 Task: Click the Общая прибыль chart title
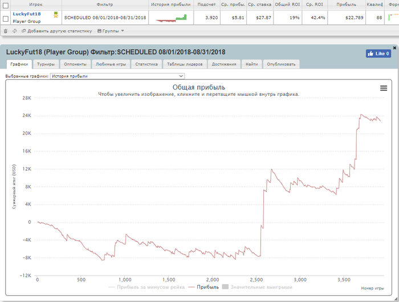(x=199, y=87)
